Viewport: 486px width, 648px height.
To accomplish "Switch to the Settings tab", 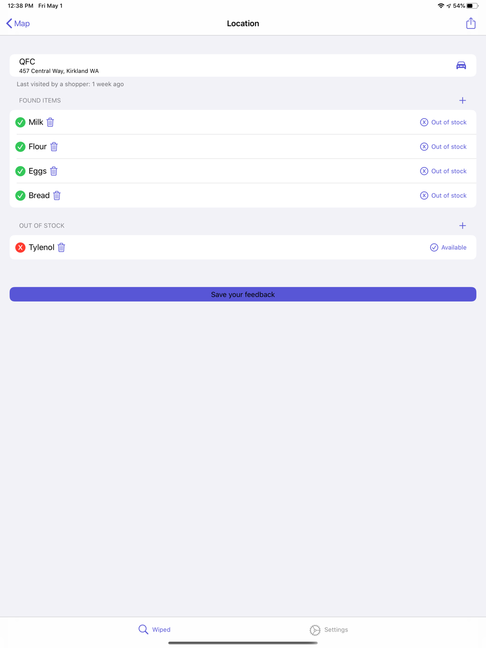I will coord(329,630).
